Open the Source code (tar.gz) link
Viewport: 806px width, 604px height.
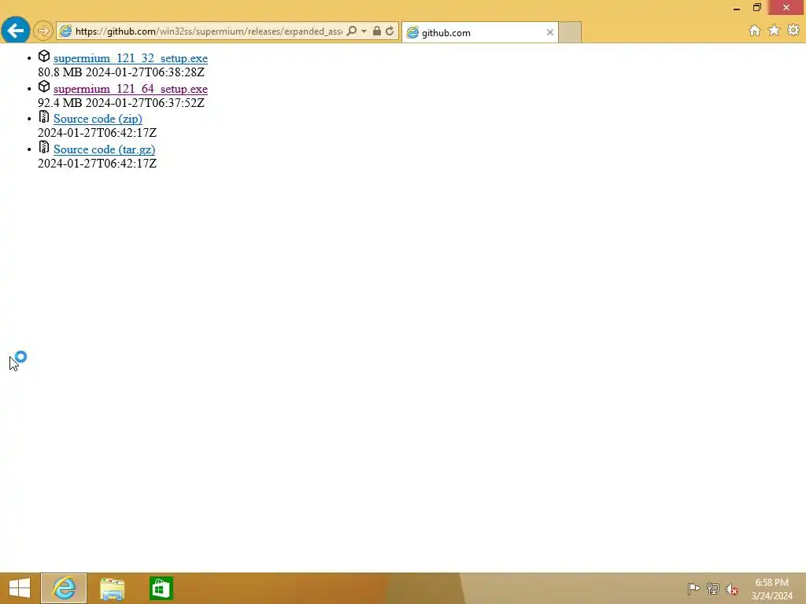[105, 149]
